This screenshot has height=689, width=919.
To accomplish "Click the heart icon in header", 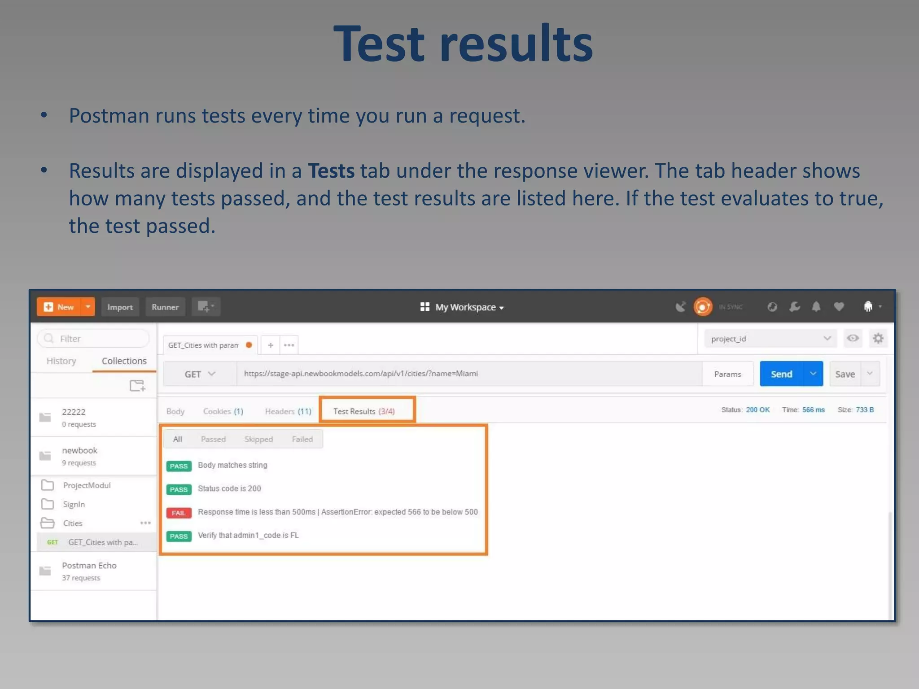I will tap(839, 307).
